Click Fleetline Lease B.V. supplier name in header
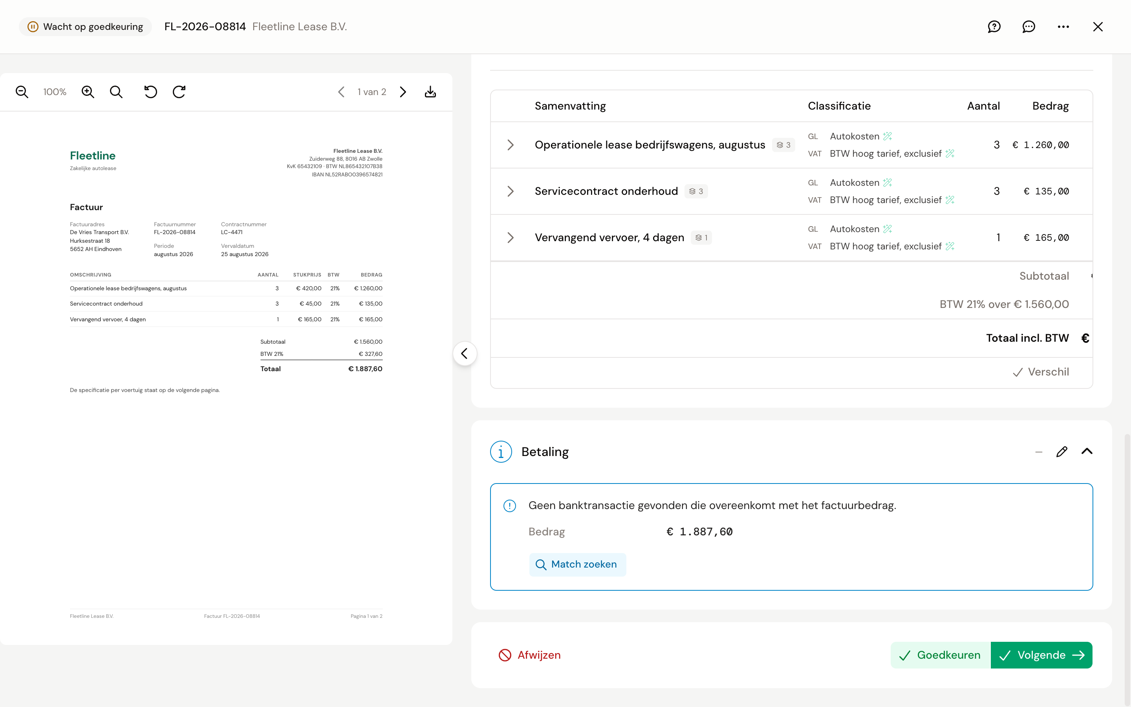1131x707 pixels. click(x=300, y=27)
